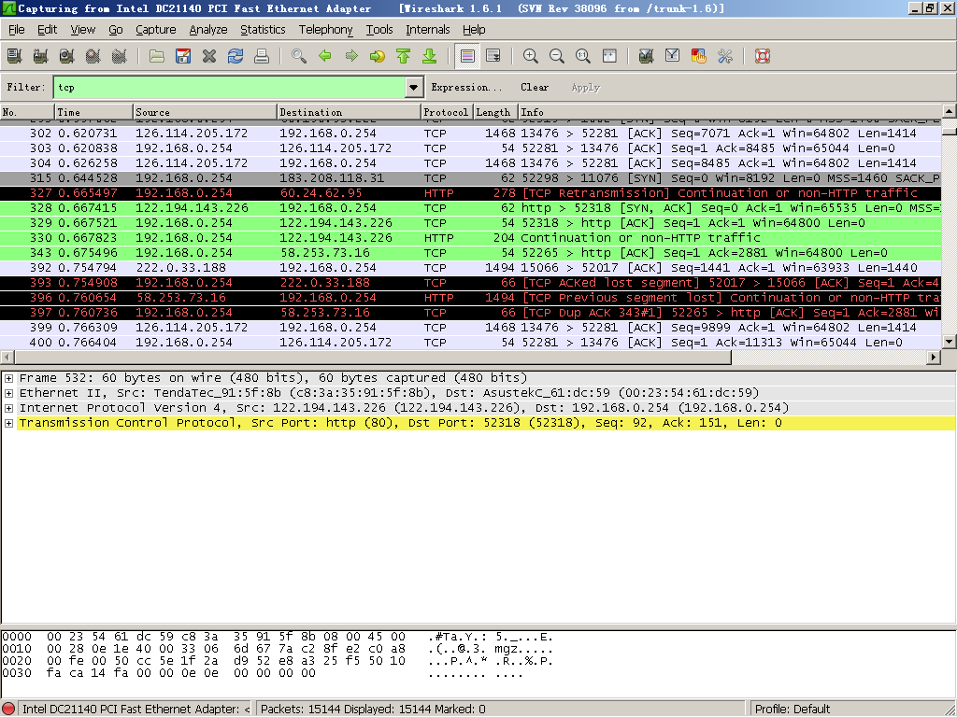957x717 pixels.
Task: Open the Telephony menu
Action: pyautogui.click(x=325, y=29)
